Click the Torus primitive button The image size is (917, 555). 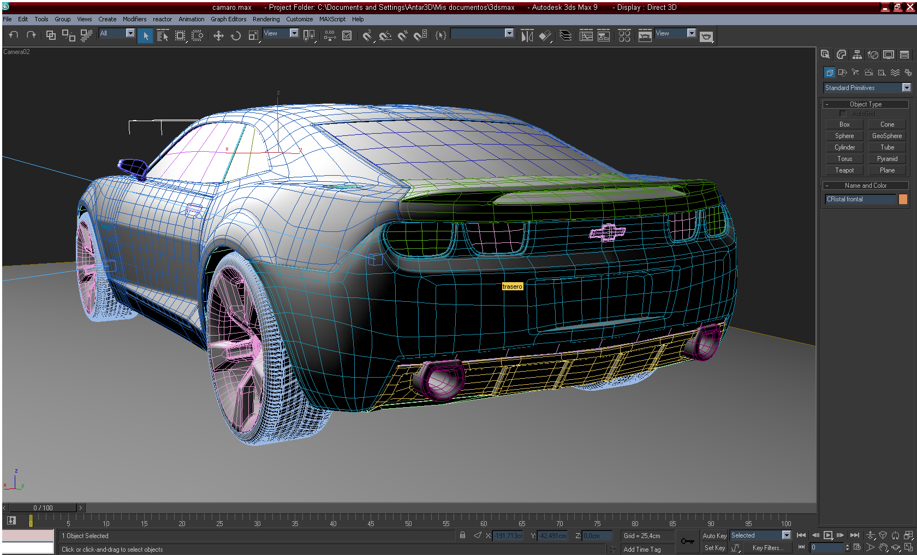pos(844,159)
